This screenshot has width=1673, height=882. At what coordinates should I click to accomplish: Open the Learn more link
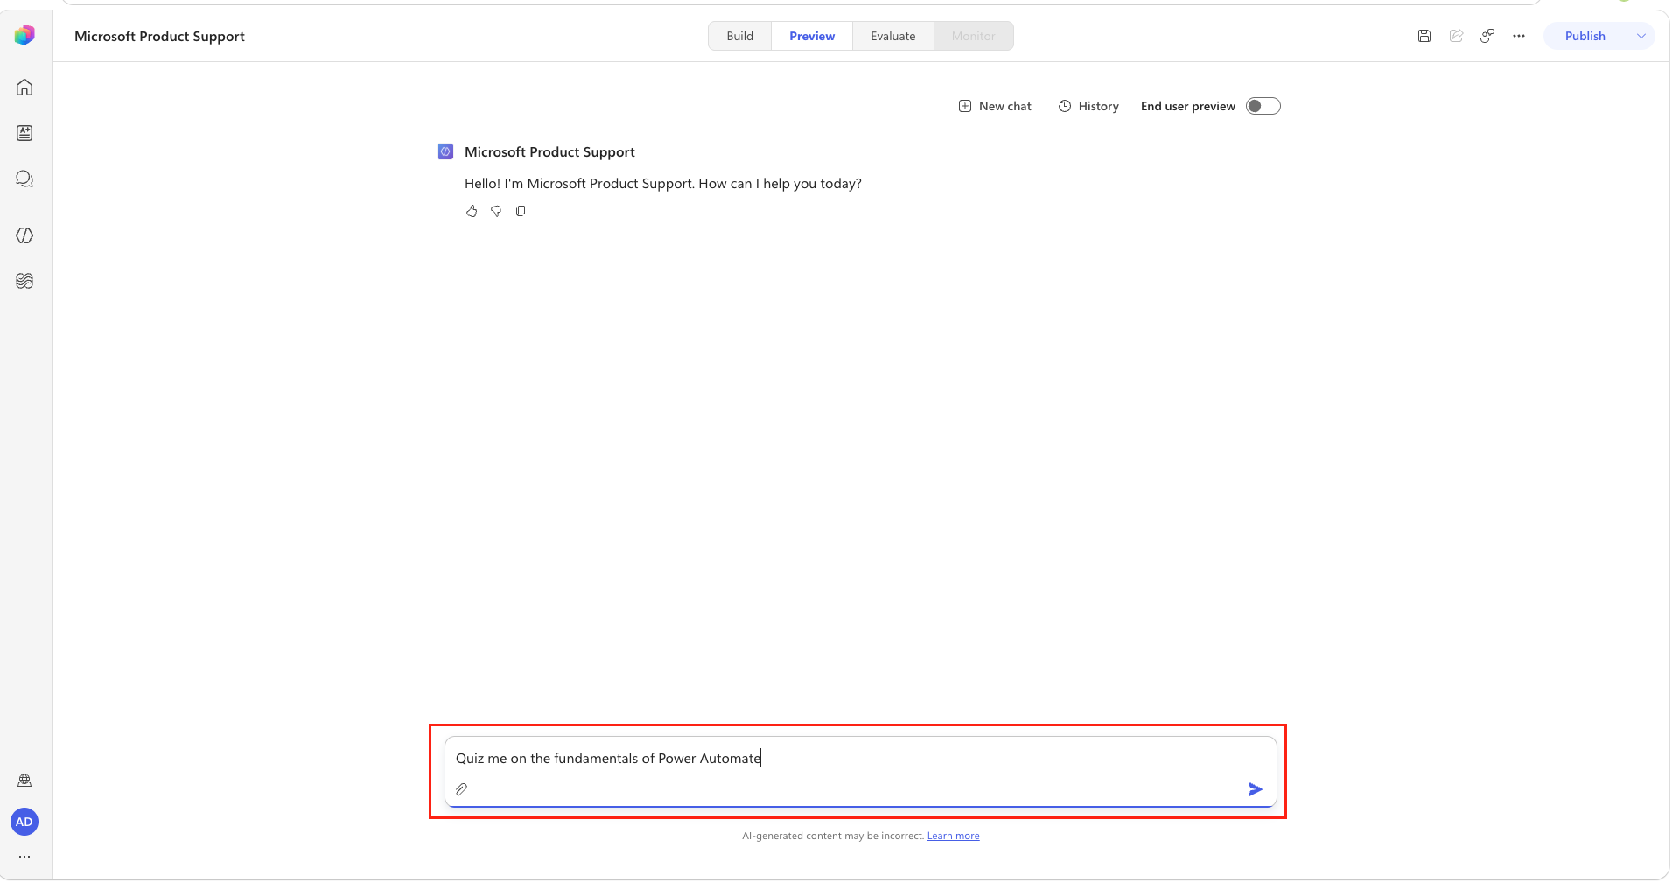pyautogui.click(x=954, y=836)
